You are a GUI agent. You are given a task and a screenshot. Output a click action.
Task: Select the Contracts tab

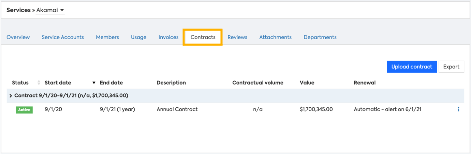(x=203, y=37)
